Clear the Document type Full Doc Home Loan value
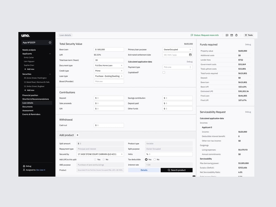 [x=122, y=65]
